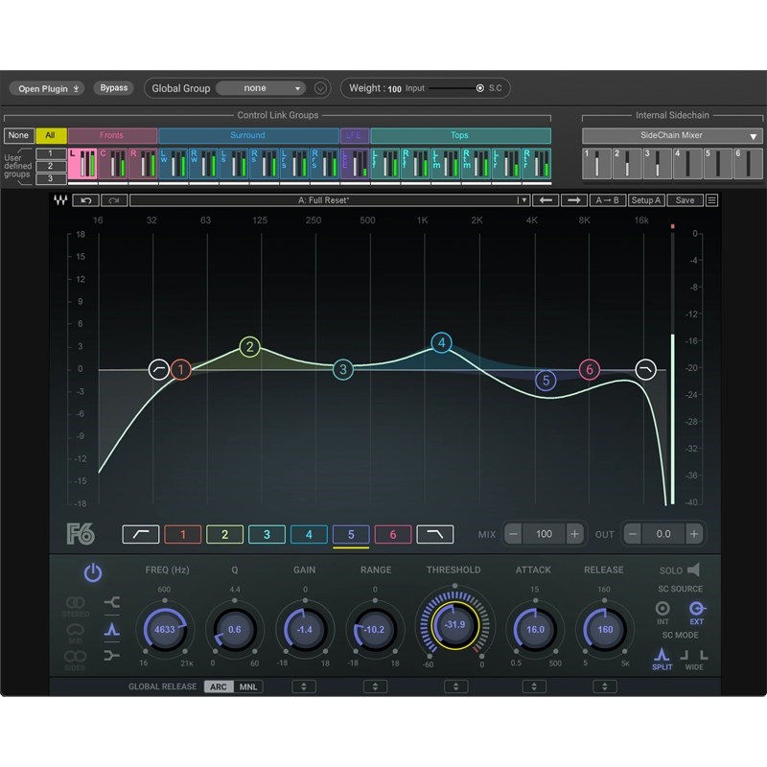
Task: Select band 4 tab
Action: 309,534
